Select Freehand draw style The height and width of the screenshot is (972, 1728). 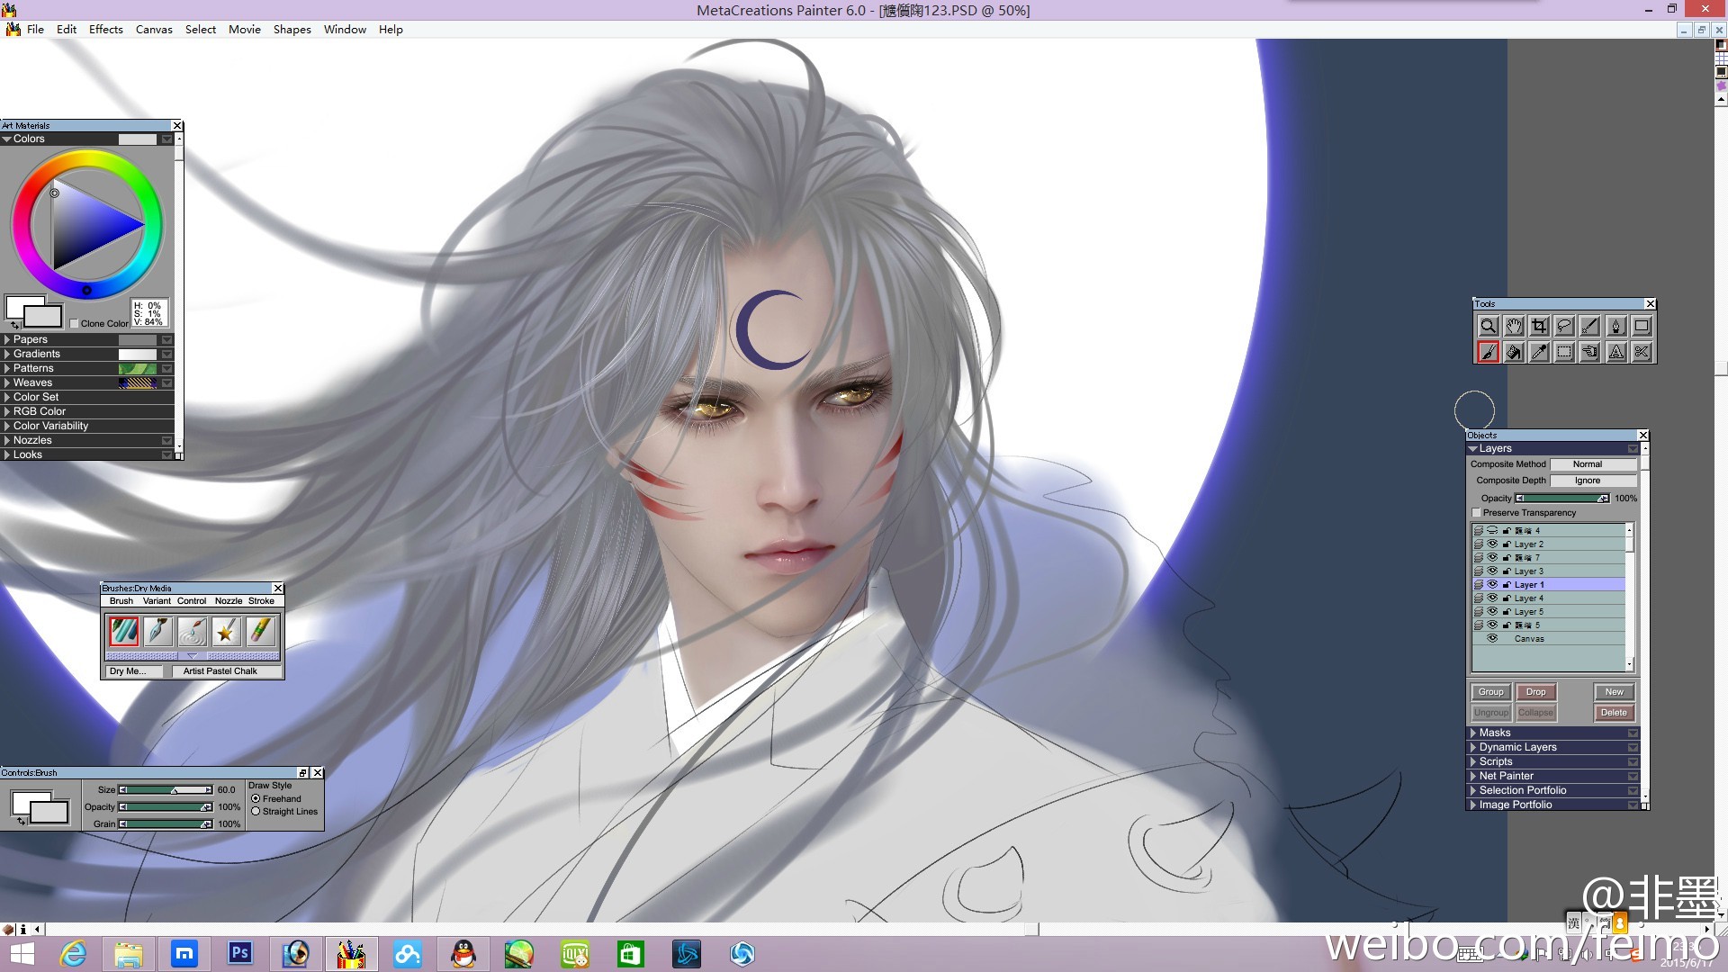point(256,799)
